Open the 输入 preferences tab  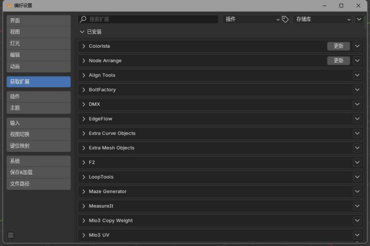coord(39,123)
